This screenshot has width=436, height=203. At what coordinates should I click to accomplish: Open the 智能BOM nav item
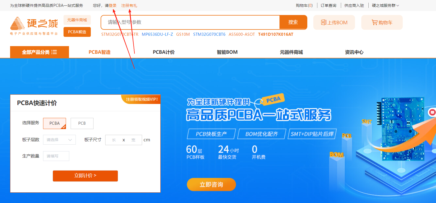(227, 52)
